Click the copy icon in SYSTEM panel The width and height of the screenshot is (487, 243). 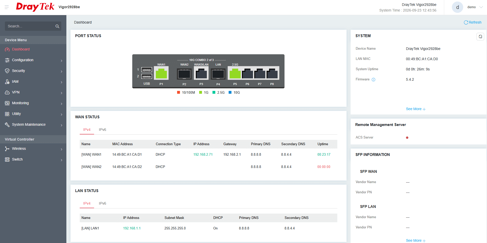coord(480,36)
